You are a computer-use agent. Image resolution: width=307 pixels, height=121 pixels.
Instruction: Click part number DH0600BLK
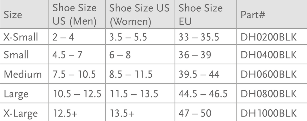tap(269, 74)
